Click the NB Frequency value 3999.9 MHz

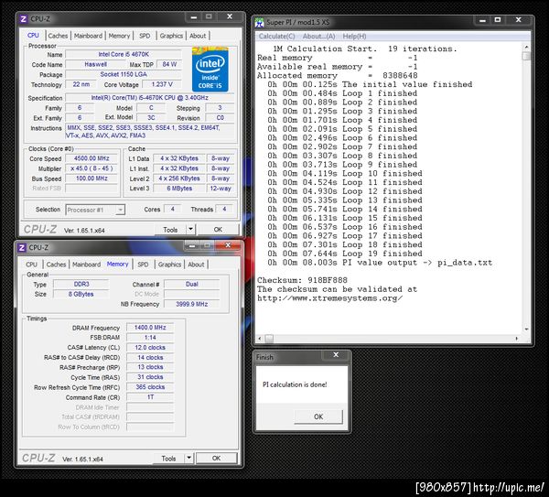191,304
